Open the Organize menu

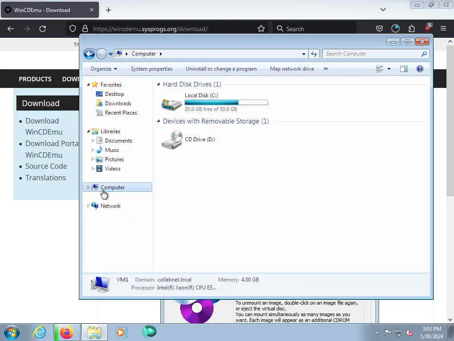click(x=104, y=69)
